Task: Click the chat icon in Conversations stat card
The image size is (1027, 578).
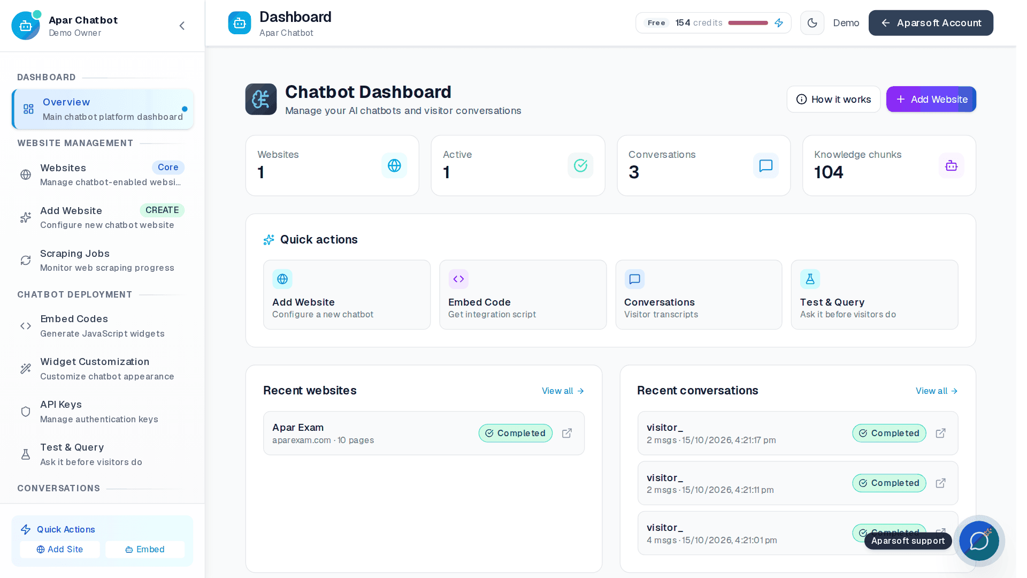Action: [766, 165]
